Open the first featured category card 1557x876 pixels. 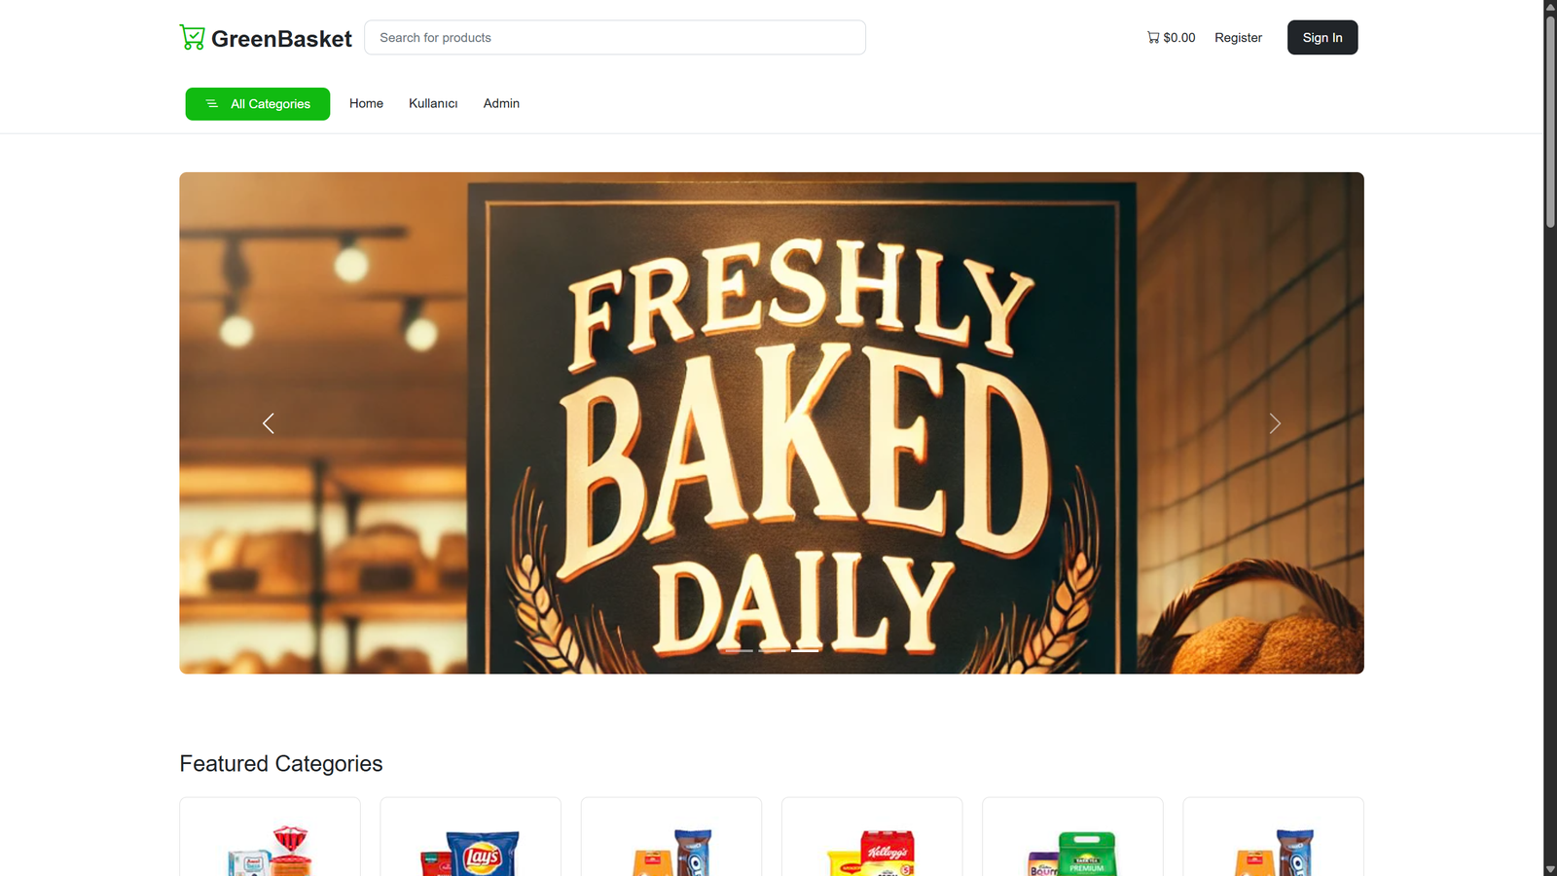(270, 837)
